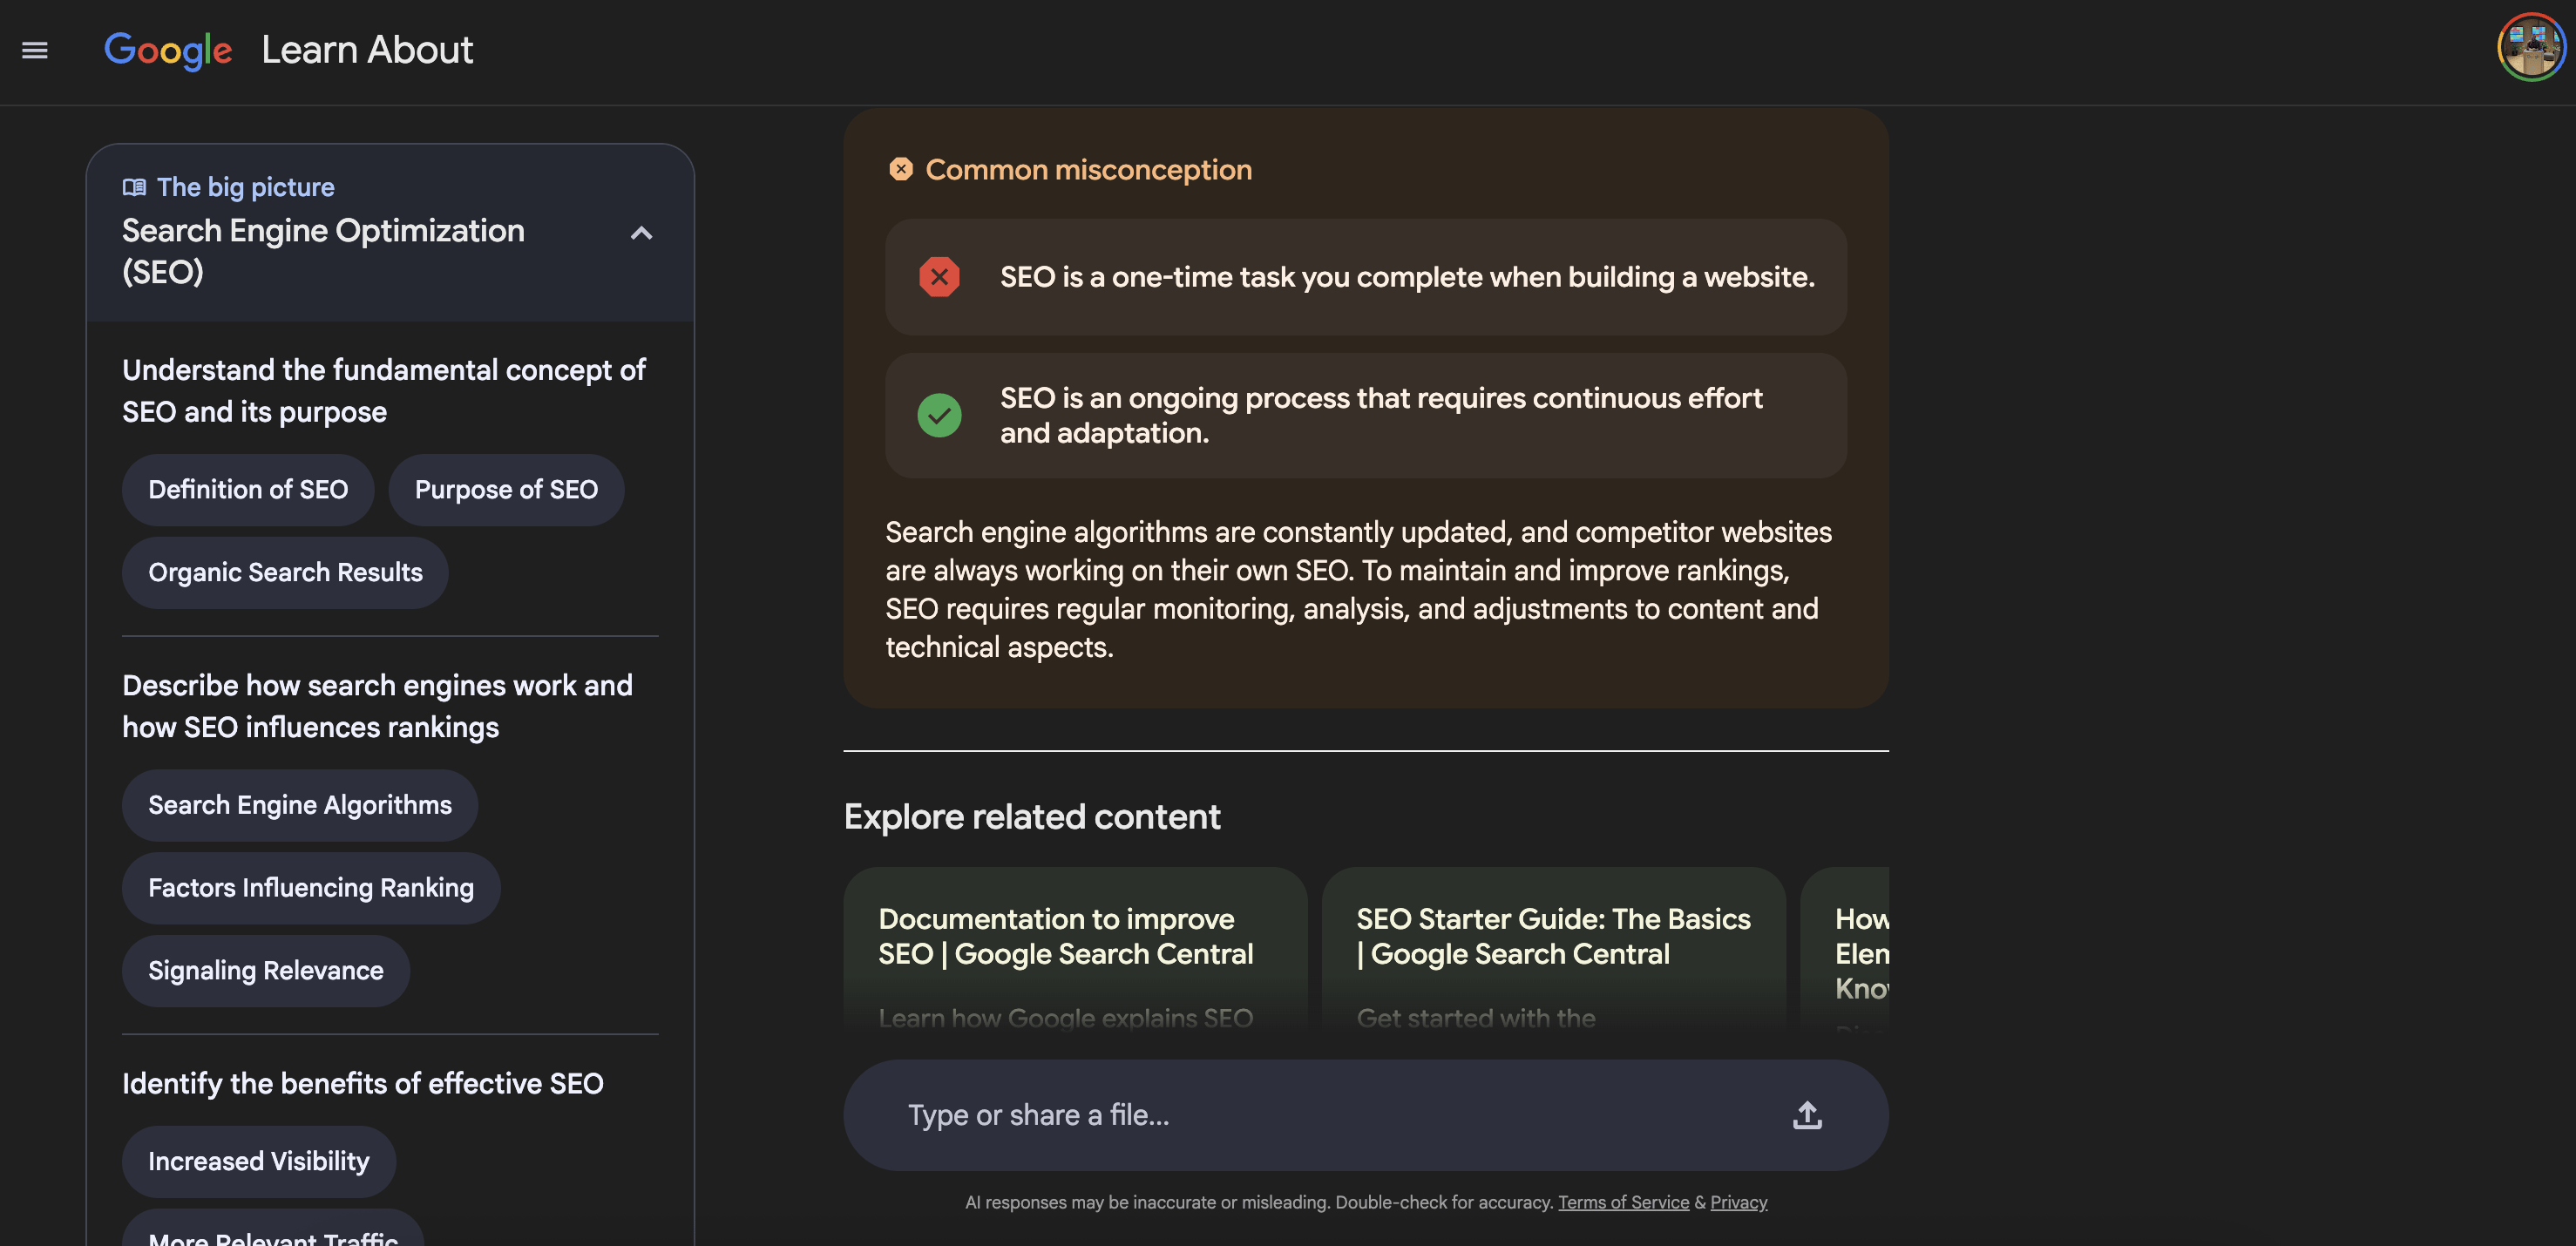Click the big picture book icon
This screenshot has height=1246, width=2576.
click(134, 187)
